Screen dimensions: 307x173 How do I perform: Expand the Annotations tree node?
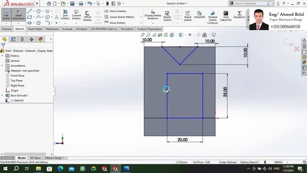pos(2,66)
